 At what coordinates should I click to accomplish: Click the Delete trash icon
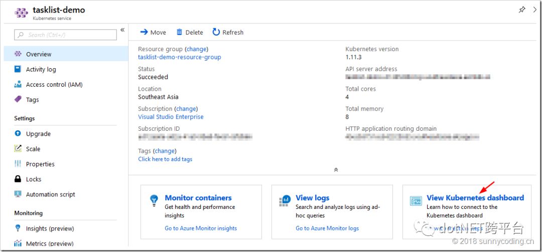coord(179,32)
